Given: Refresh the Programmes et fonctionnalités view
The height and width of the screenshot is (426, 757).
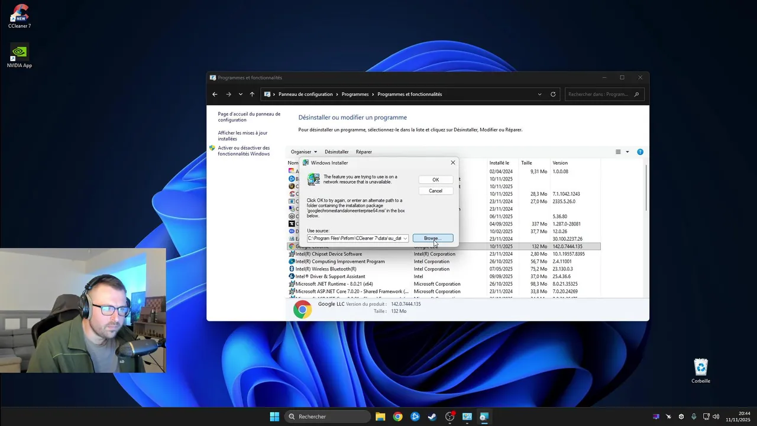Looking at the screenshot, I should coord(553,94).
